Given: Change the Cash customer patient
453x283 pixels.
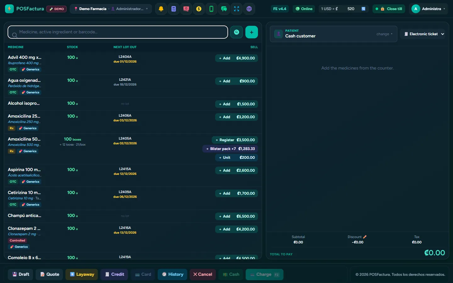Looking at the screenshot, I should coord(384,34).
